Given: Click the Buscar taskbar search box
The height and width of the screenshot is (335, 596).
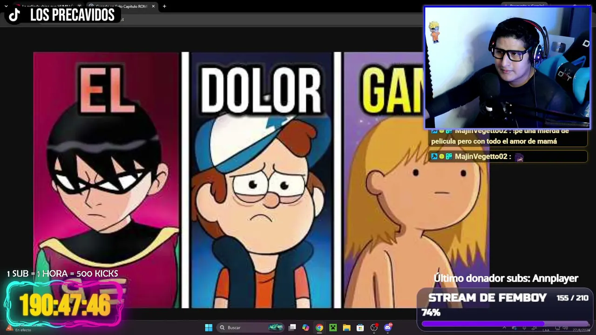Looking at the screenshot, I should click(x=251, y=328).
